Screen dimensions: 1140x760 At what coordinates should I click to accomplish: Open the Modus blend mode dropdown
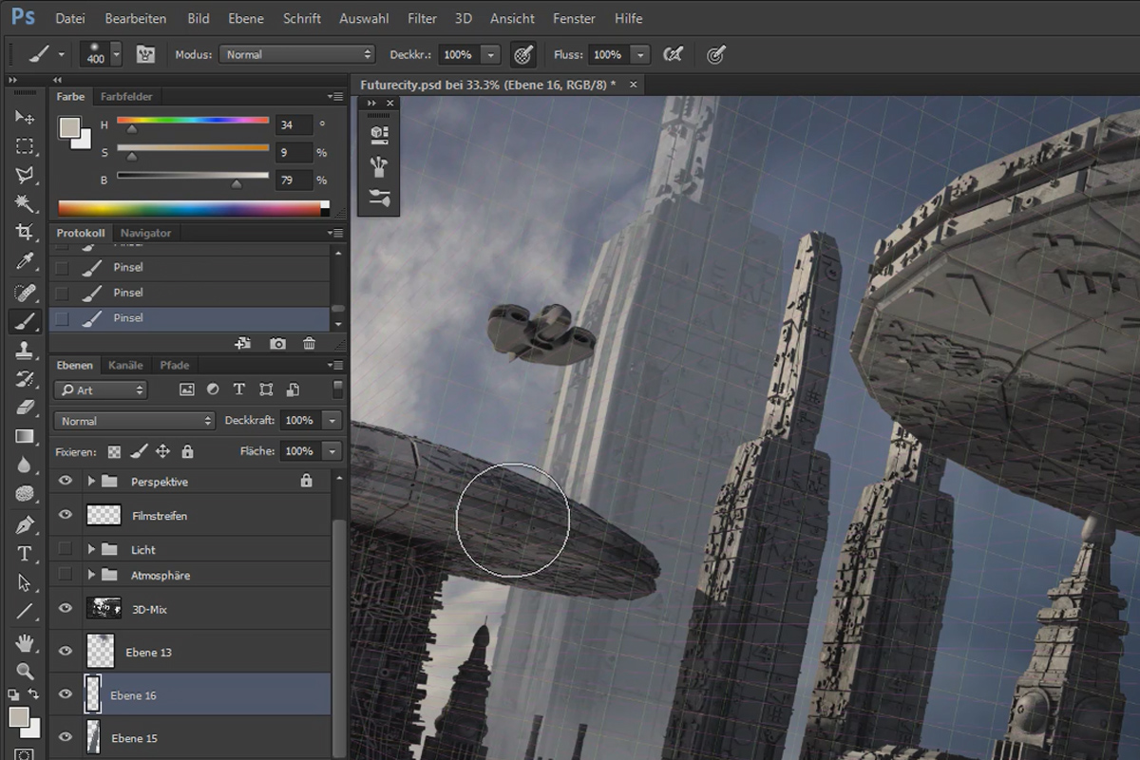click(296, 55)
